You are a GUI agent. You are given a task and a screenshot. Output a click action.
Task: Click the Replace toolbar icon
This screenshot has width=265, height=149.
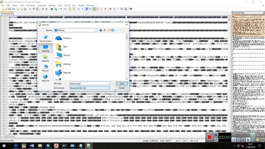pyautogui.click(x=55, y=9)
